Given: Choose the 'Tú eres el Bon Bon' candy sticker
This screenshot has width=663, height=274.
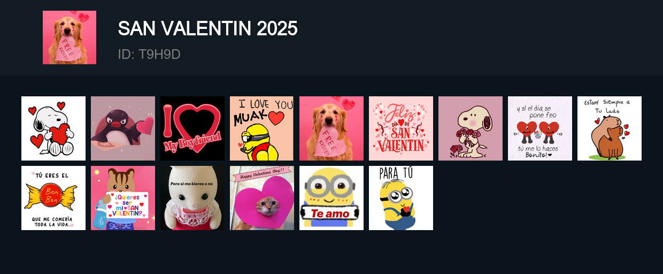Looking at the screenshot, I should point(53,198).
